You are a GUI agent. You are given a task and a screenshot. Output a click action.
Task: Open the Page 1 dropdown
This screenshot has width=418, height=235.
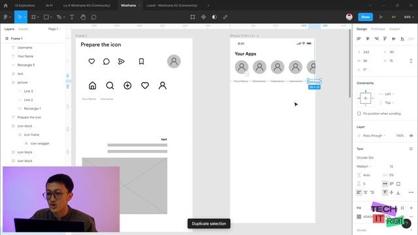pos(55,29)
